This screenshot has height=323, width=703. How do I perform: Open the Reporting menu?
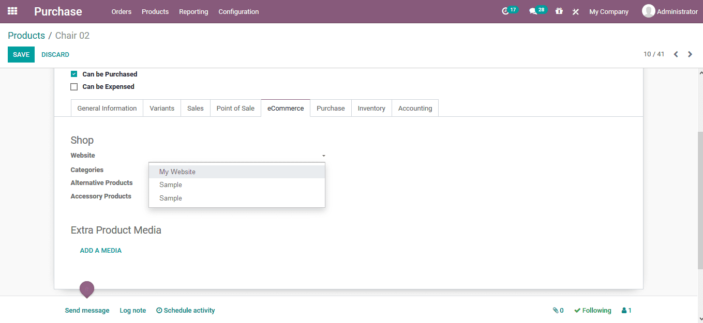[x=193, y=11]
